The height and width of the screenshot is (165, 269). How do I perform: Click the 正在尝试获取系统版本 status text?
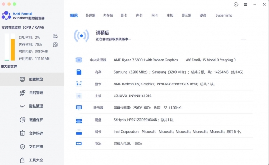(113, 39)
